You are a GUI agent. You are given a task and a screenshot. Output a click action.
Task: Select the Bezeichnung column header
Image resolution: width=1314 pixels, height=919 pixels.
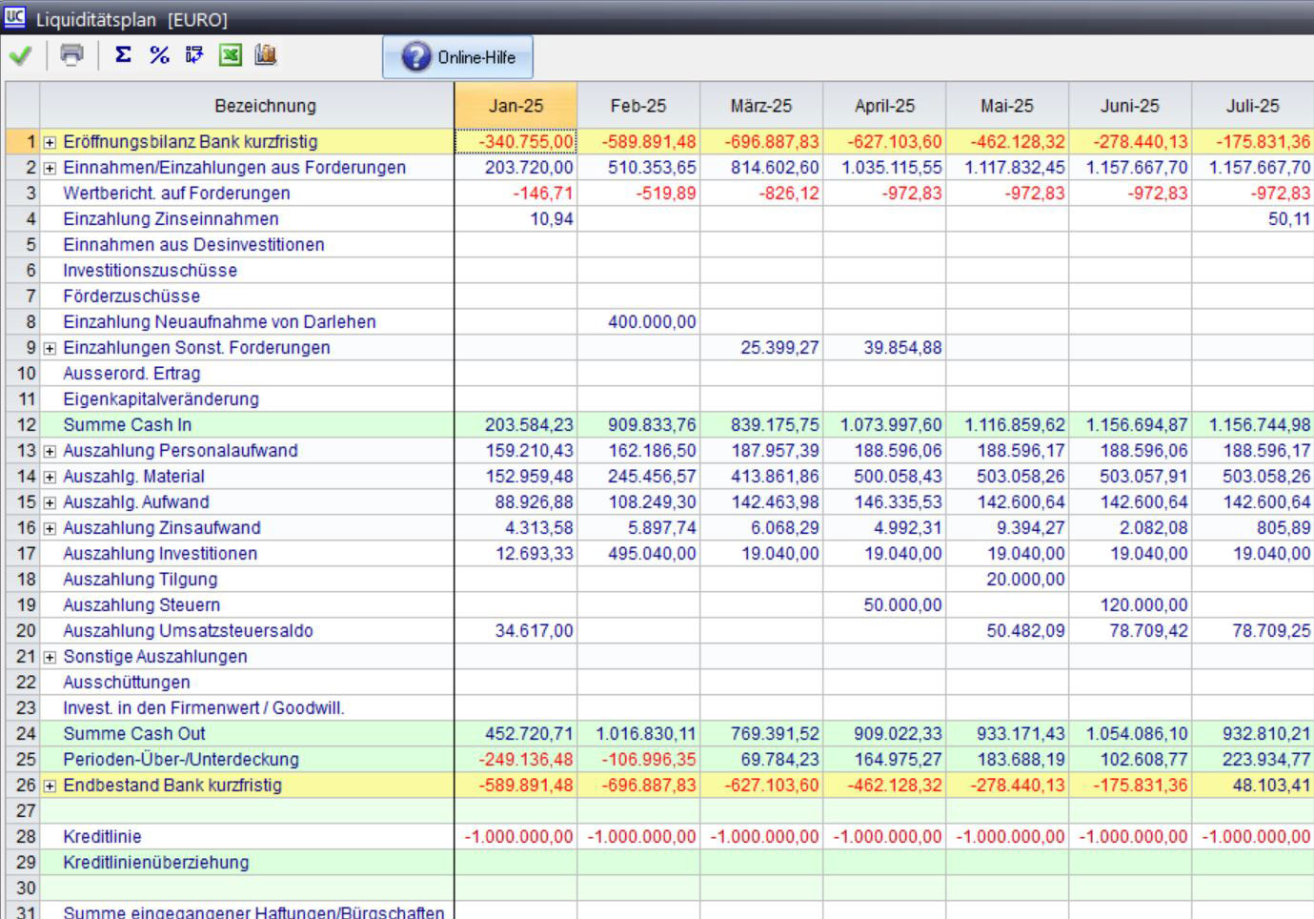(x=265, y=106)
